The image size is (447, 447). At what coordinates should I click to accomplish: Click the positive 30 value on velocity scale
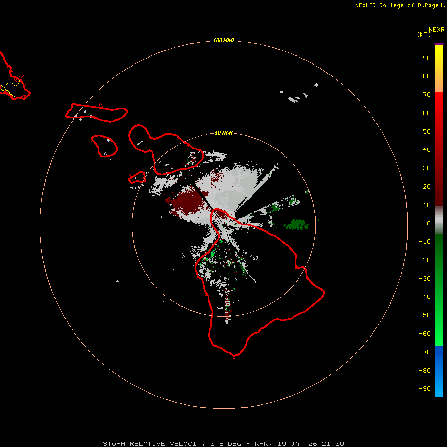[x=427, y=168]
